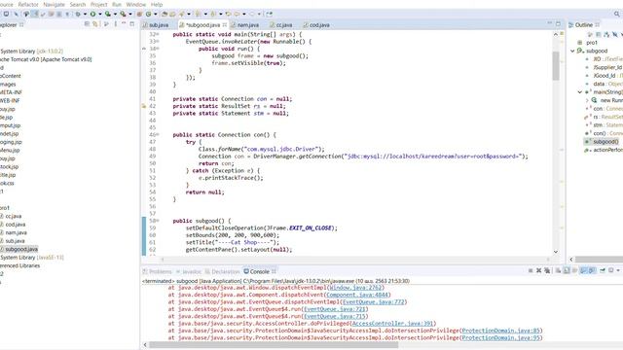Click the Run External Tools icon
This screenshot has width=623, height=350.
(x=124, y=14)
